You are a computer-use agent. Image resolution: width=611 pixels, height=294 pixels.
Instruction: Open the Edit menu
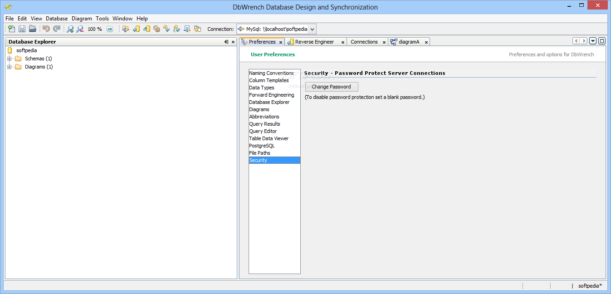point(22,19)
